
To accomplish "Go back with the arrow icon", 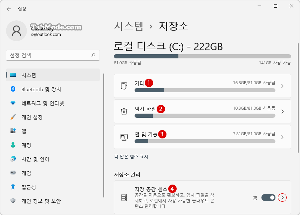I will tap(9, 9).
